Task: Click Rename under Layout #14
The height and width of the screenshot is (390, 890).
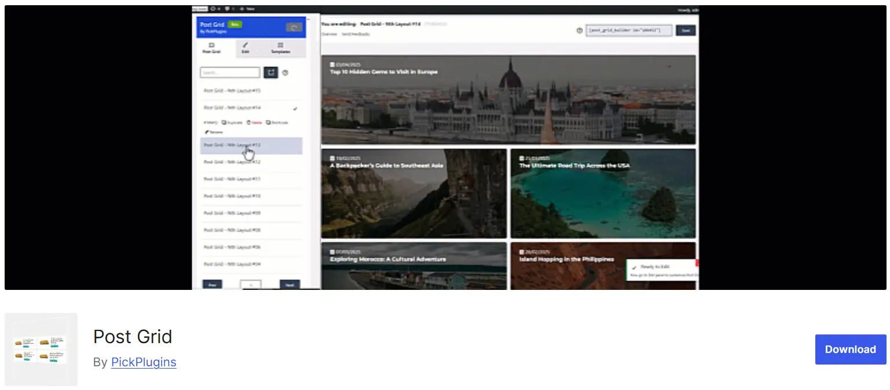Action: [213, 132]
